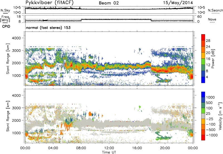This screenshot has height=154, width=223.
Task: Click 'Slant Range [km]' label of the power panel
Action: pyautogui.click(x=8, y=59)
